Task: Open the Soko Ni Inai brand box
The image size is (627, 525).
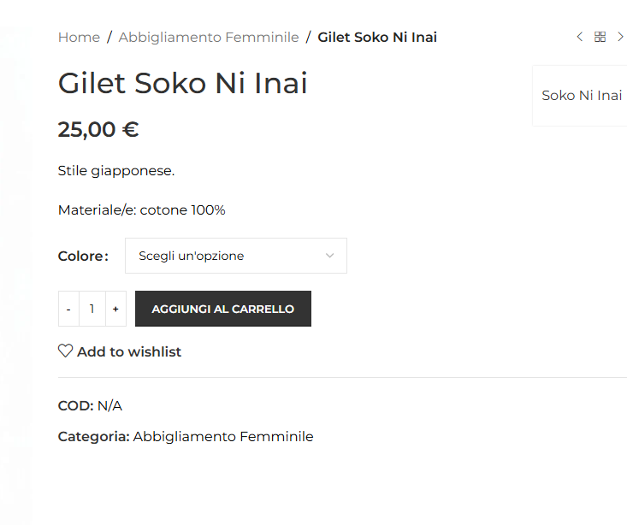Action: pos(582,96)
